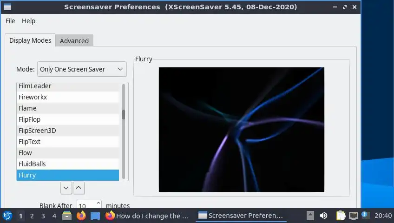Switch to workspace 1
Screen dimensions: 394x223
point(20,216)
